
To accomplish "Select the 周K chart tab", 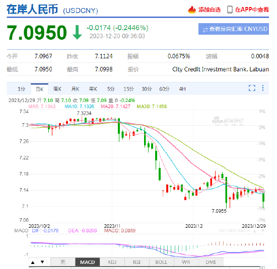I will tap(57, 89).
